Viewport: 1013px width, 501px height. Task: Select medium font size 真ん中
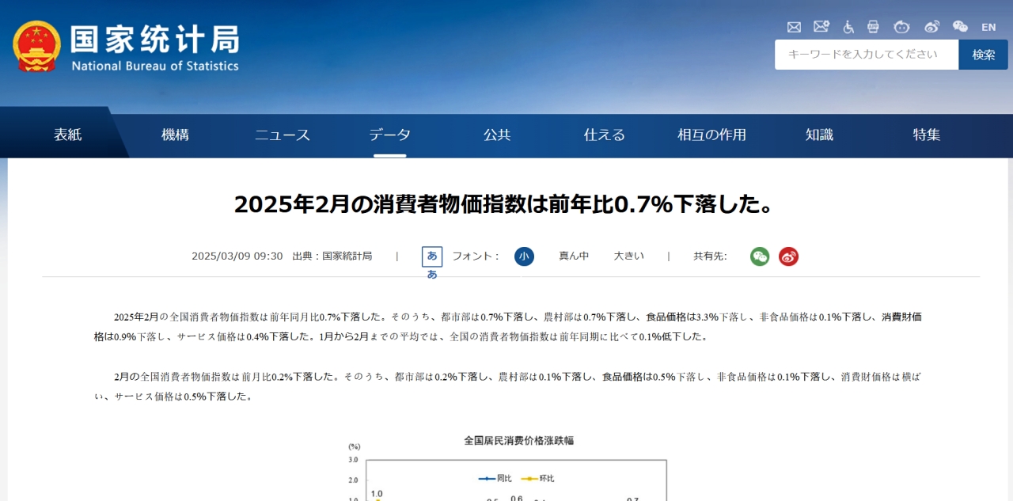click(x=574, y=256)
